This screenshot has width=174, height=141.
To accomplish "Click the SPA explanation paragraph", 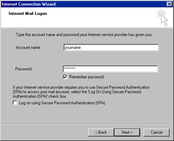I will pos(81,92).
